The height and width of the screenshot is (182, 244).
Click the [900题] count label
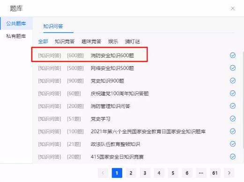pos(75,81)
